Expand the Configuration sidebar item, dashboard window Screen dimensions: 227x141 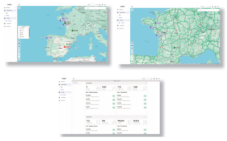pyautogui.click(x=64, y=98)
